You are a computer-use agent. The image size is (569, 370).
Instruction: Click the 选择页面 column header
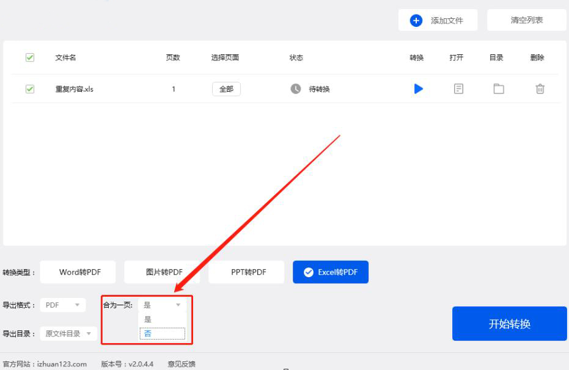pyautogui.click(x=225, y=57)
